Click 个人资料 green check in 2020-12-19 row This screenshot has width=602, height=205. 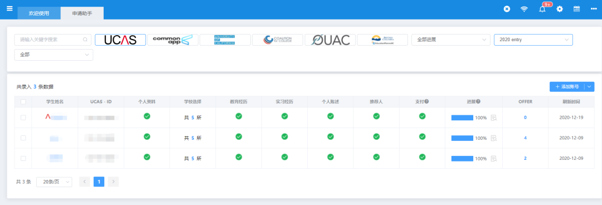click(x=147, y=116)
